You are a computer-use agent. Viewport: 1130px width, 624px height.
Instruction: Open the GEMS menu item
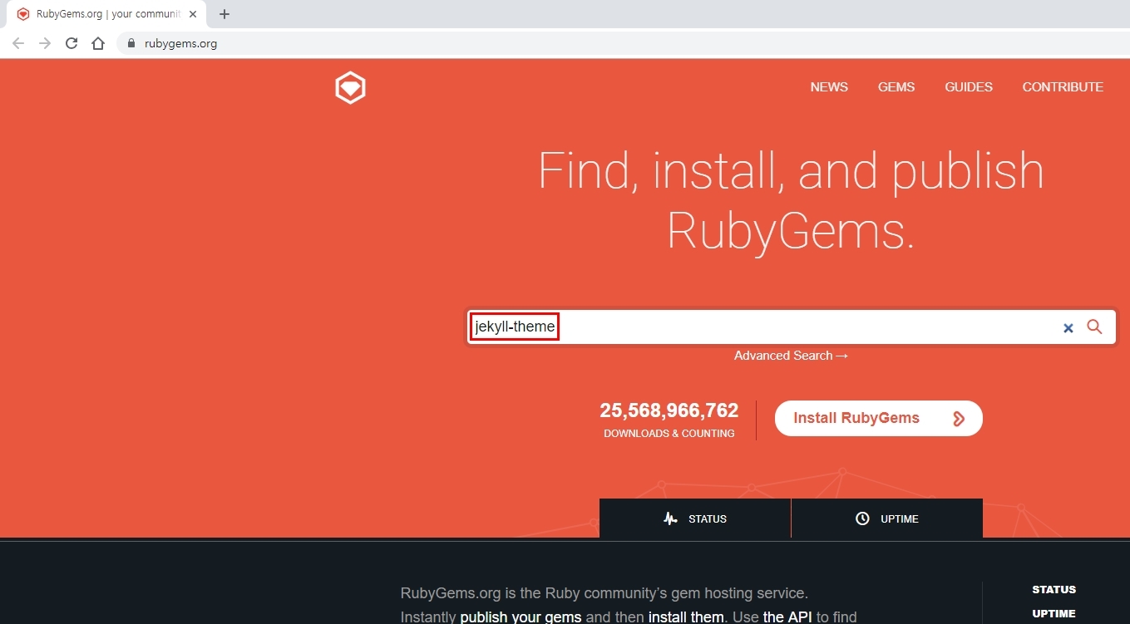pos(896,87)
